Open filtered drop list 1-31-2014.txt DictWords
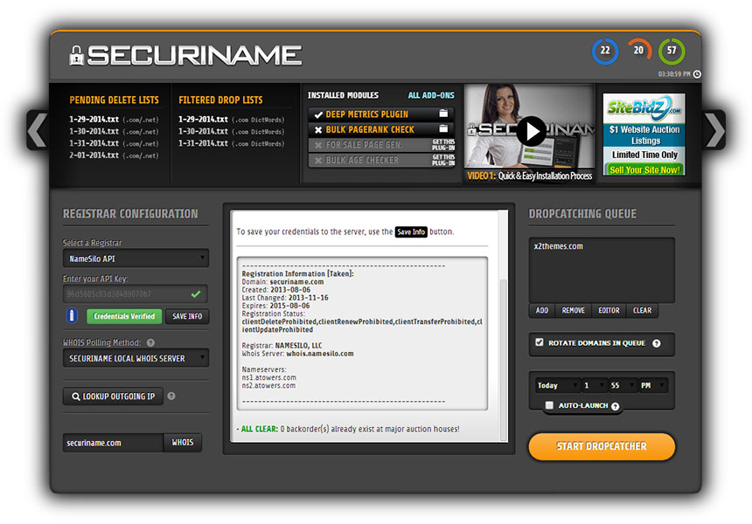Viewport: 752px width, 524px height. pos(231,143)
